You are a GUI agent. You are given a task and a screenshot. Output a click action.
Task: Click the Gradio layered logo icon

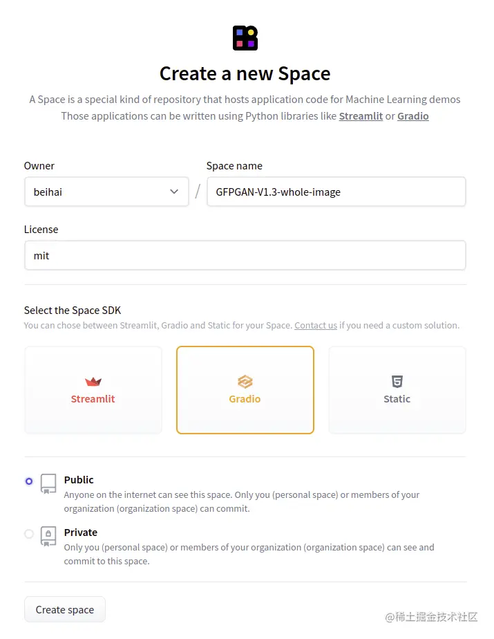click(x=245, y=382)
